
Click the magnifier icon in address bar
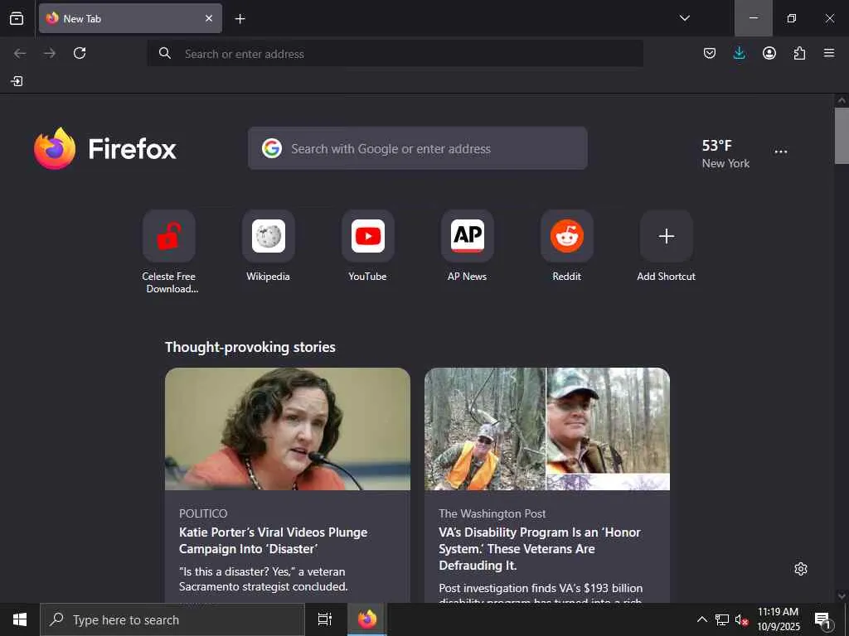[x=165, y=53]
